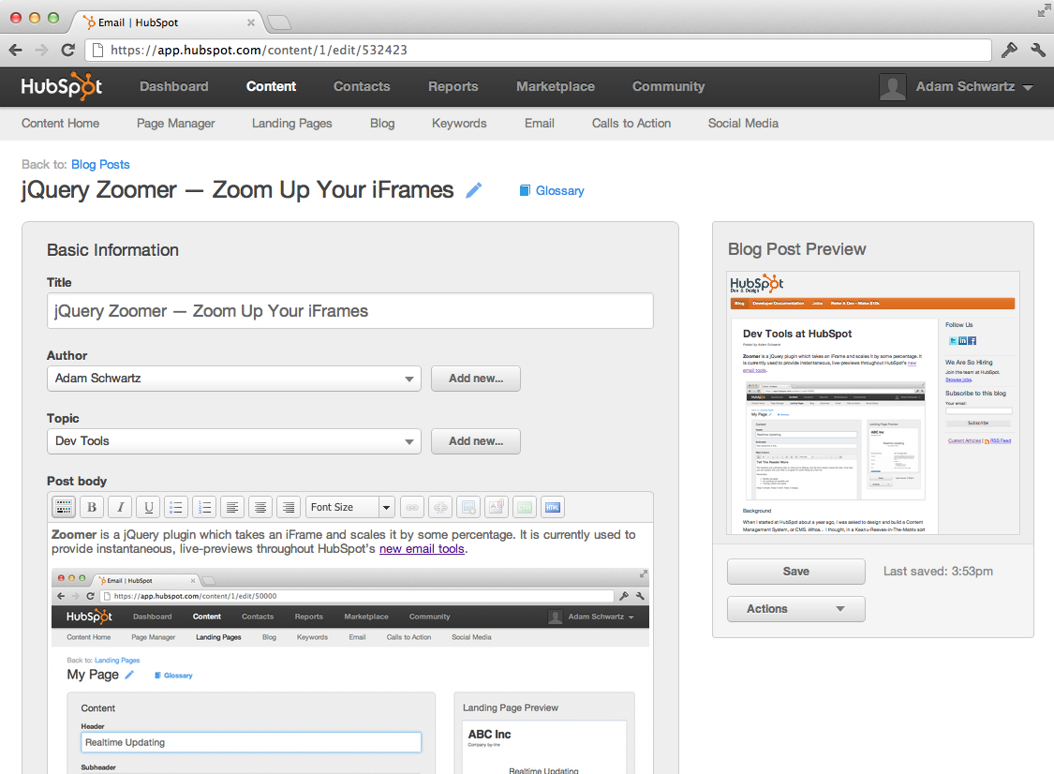Open the Community menu
The width and height of the screenshot is (1054, 774).
pos(668,87)
